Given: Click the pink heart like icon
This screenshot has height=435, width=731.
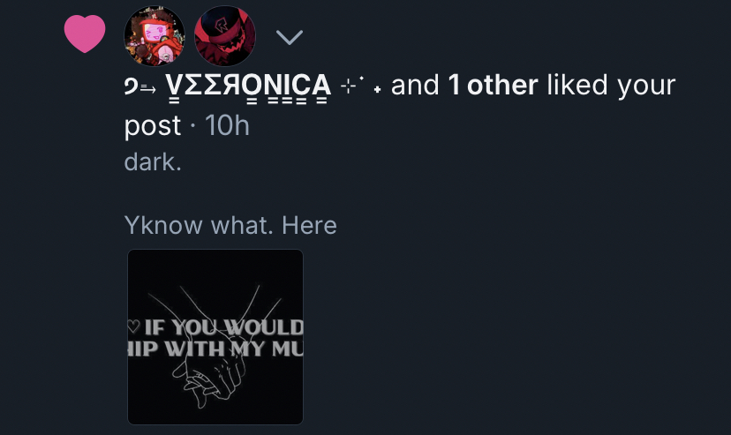Looking at the screenshot, I should tap(85, 34).
